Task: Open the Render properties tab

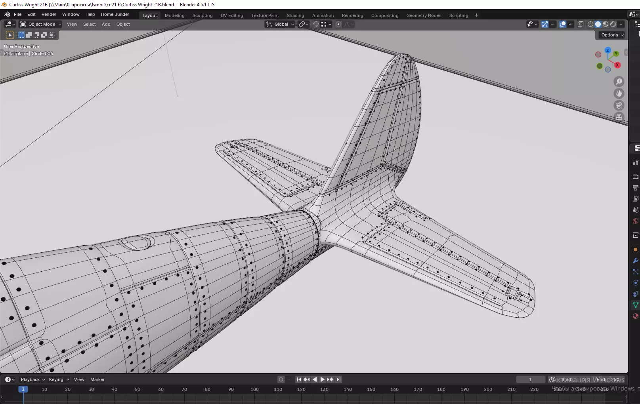Action: coord(635,176)
